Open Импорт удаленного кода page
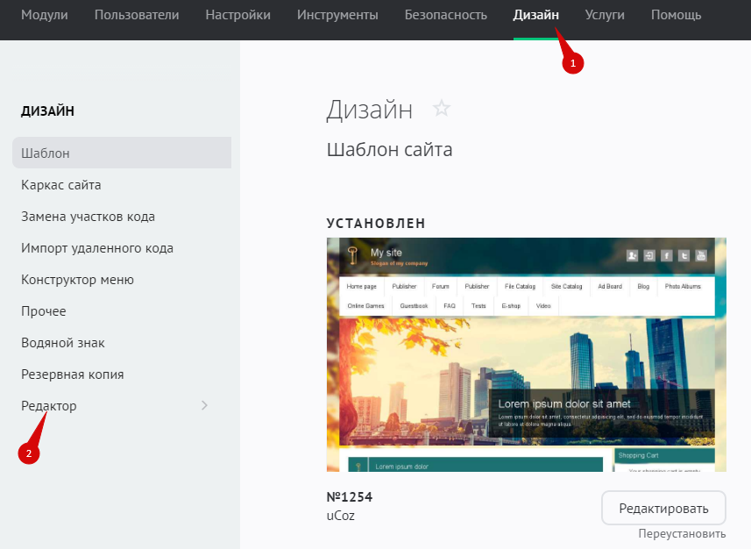This screenshot has width=751, height=549. click(97, 248)
